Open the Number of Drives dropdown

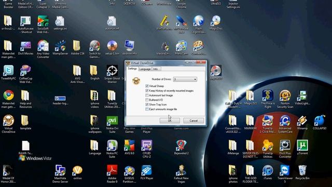tap(185, 79)
